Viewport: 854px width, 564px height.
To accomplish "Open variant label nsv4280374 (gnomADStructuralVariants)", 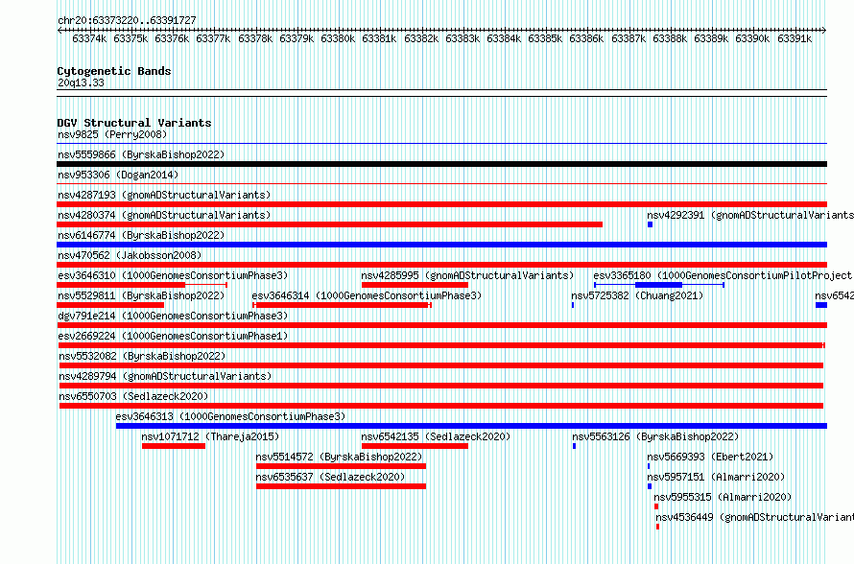I will click(x=164, y=215).
